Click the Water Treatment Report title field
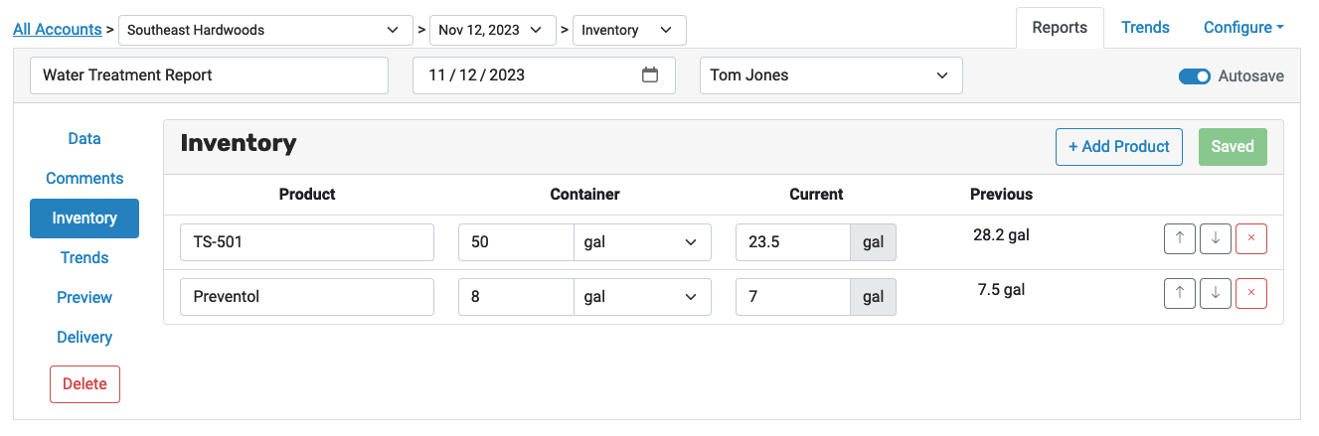 (x=209, y=75)
